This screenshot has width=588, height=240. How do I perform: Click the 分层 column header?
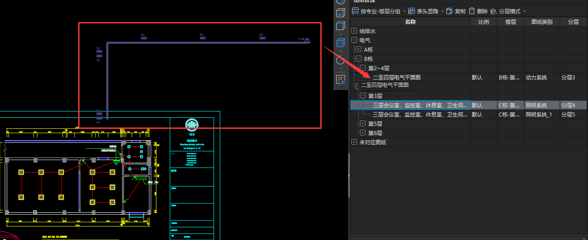[x=573, y=22]
